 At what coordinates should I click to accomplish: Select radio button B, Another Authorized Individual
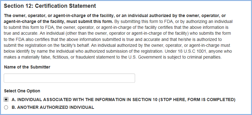coord(6,108)
